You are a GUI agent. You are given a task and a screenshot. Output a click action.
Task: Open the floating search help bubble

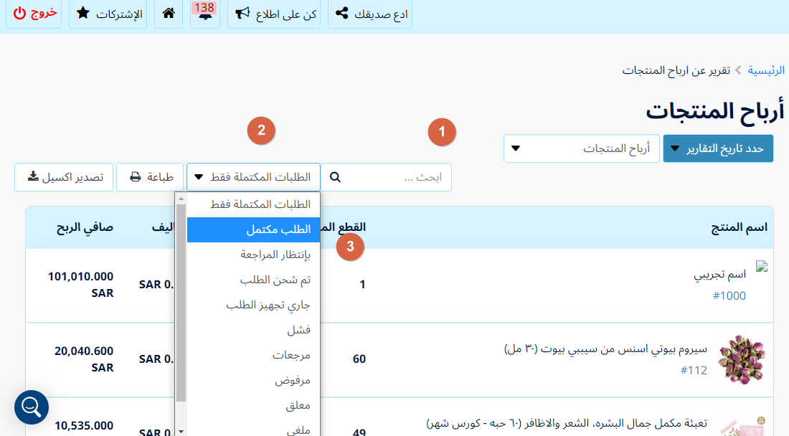(31, 407)
